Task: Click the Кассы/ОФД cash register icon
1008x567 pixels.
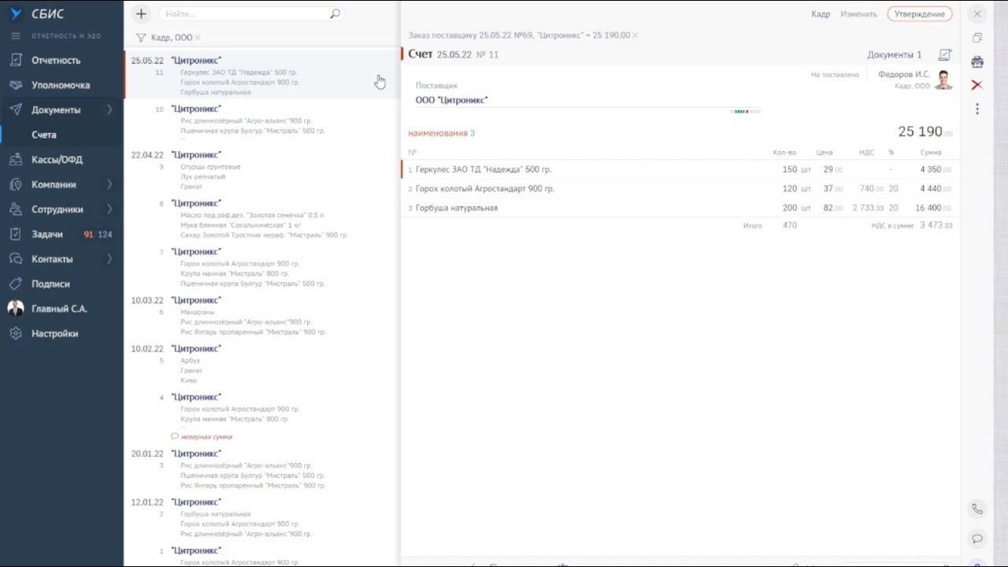Action: pos(15,160)
